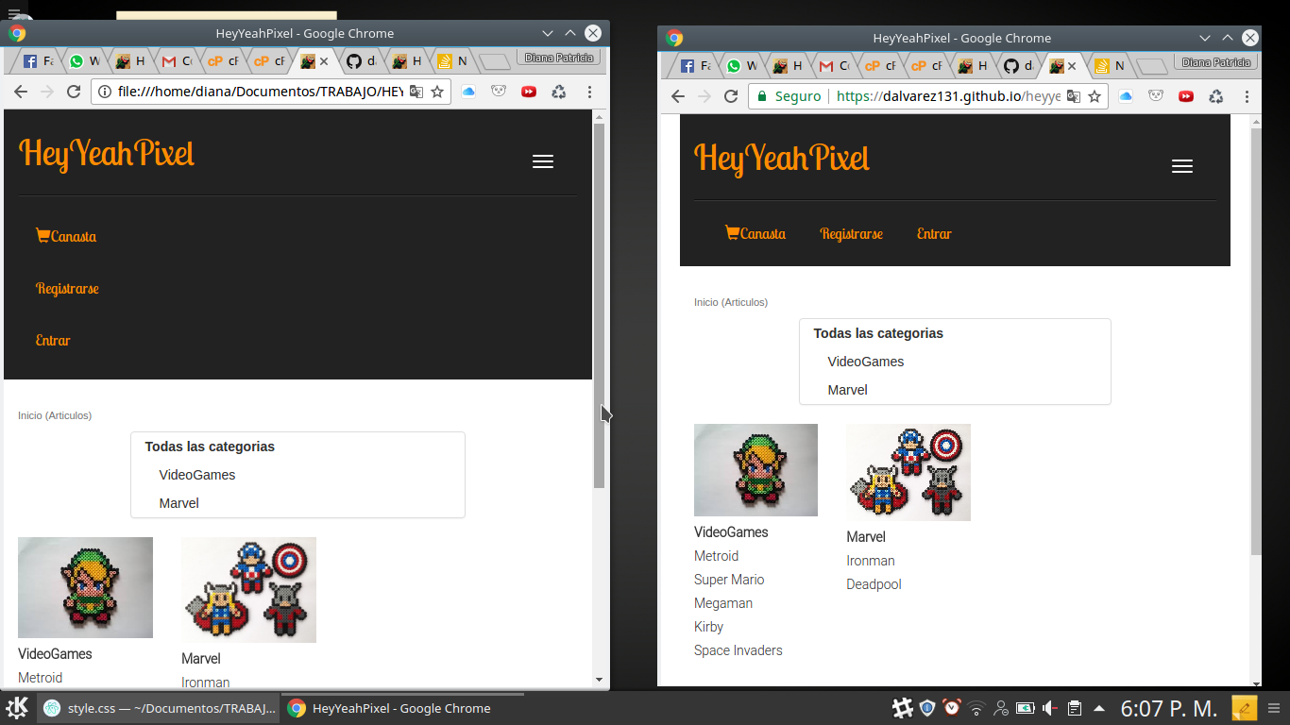
Task: Open new tab in left Chrome window
Action: click(494, 61)
